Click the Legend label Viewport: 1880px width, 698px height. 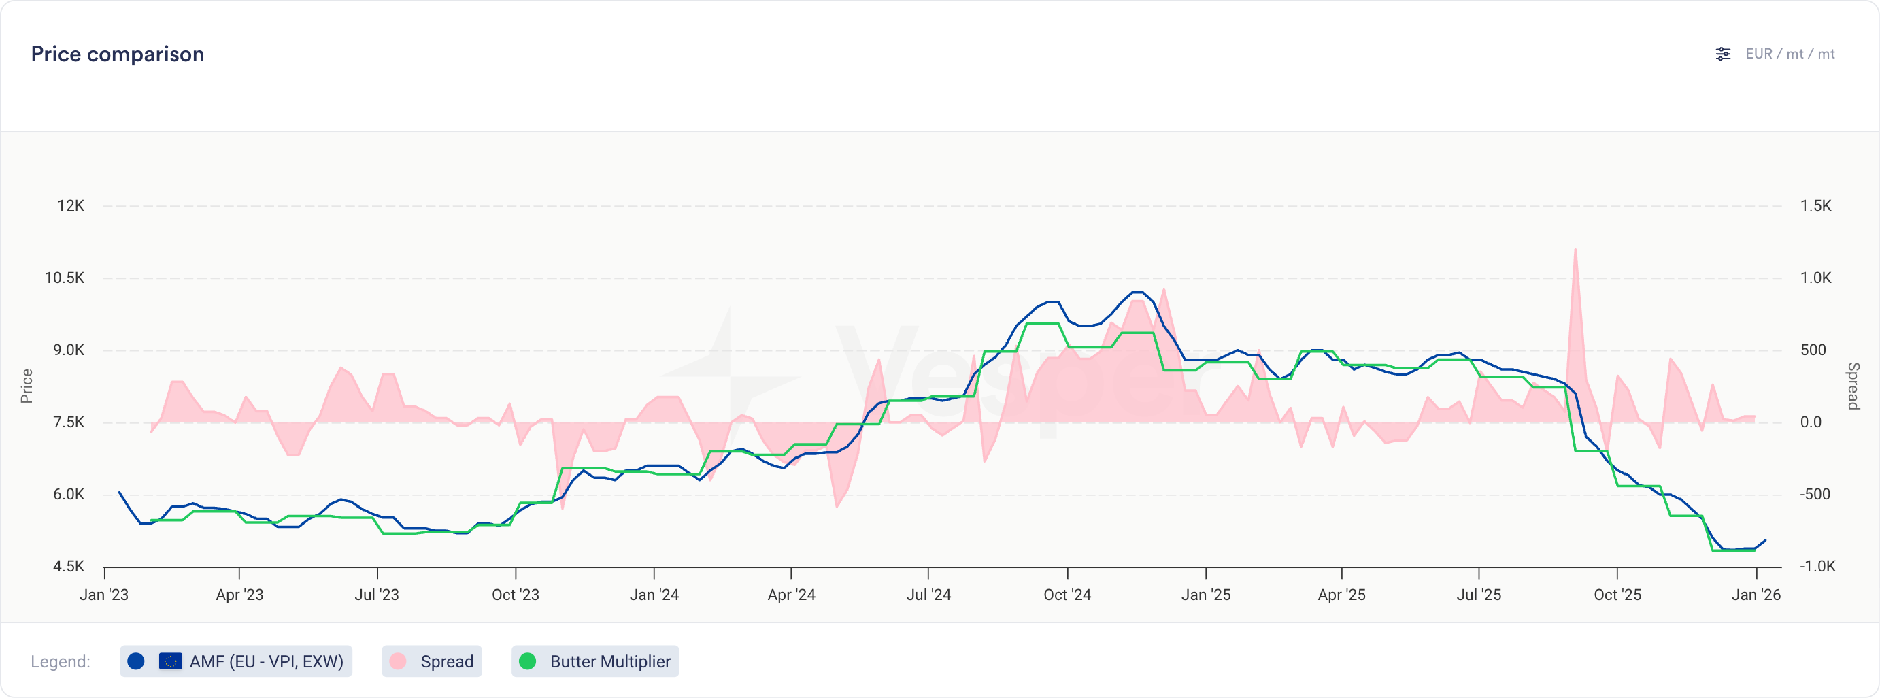pyautogui.click(x=61, y=661)
